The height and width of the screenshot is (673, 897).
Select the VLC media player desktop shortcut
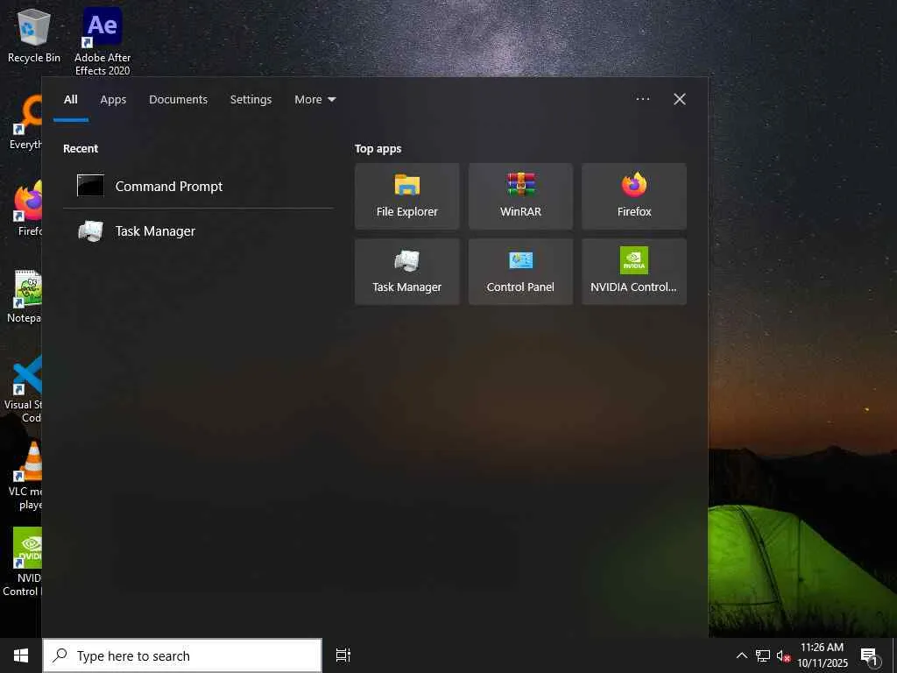click(26, 476)
